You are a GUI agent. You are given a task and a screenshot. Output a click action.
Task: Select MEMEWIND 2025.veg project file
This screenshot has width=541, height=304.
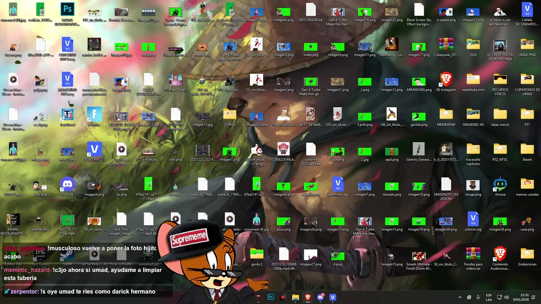click(x=67, y=84)
